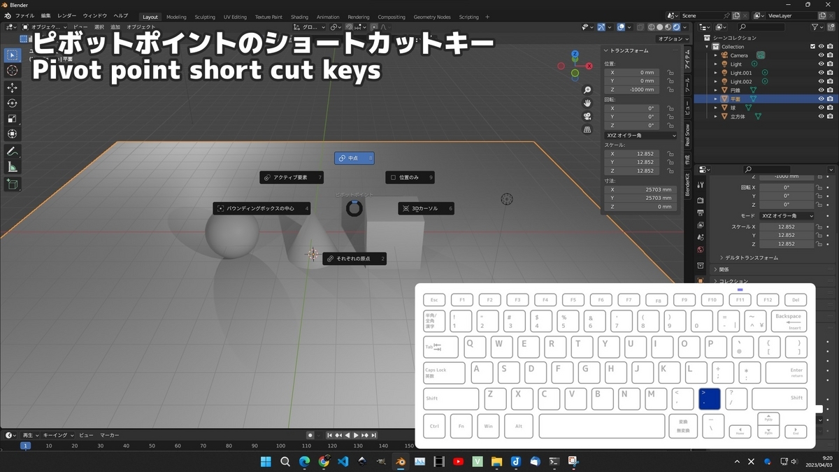Viewport: 839px width, 472px height.
Task: Toggle viewport overlays button
Action: [621, 27]
